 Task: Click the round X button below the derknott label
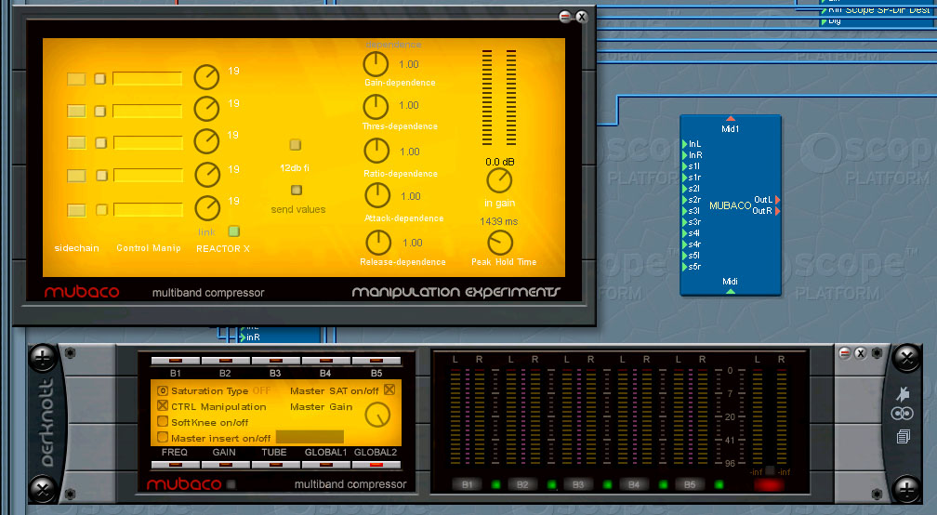click(x=43, y=490)
